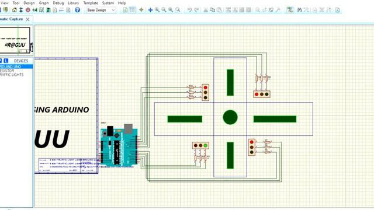Close the Schematic Capture tab
The height and width of the screenshot is (210, 374).
pyautogui.click(x=27, y=19)
